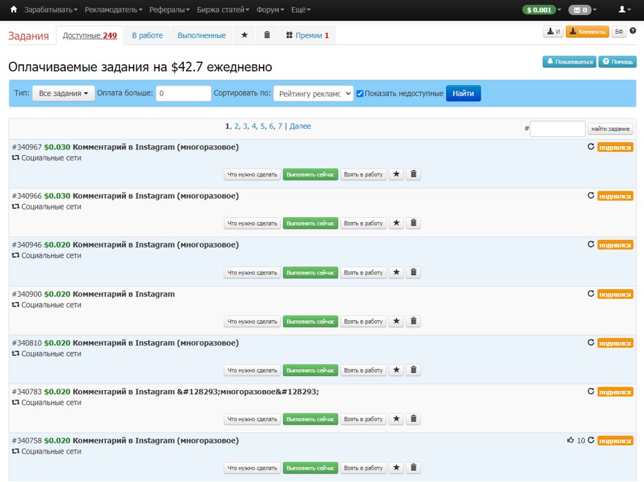The height and width of the screenshot is (482, 644).
Task: Refresh icon for task #340810
Action: click(x=591, y=342)
